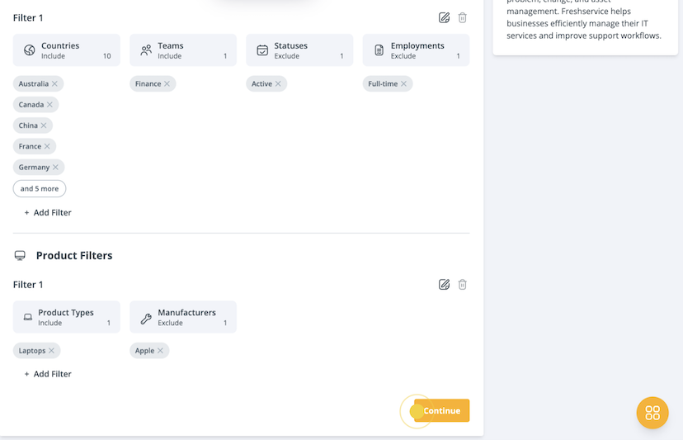Screen dimensions: 683x440
Task: Open the Countries filter card
Action: coord(67,50)
